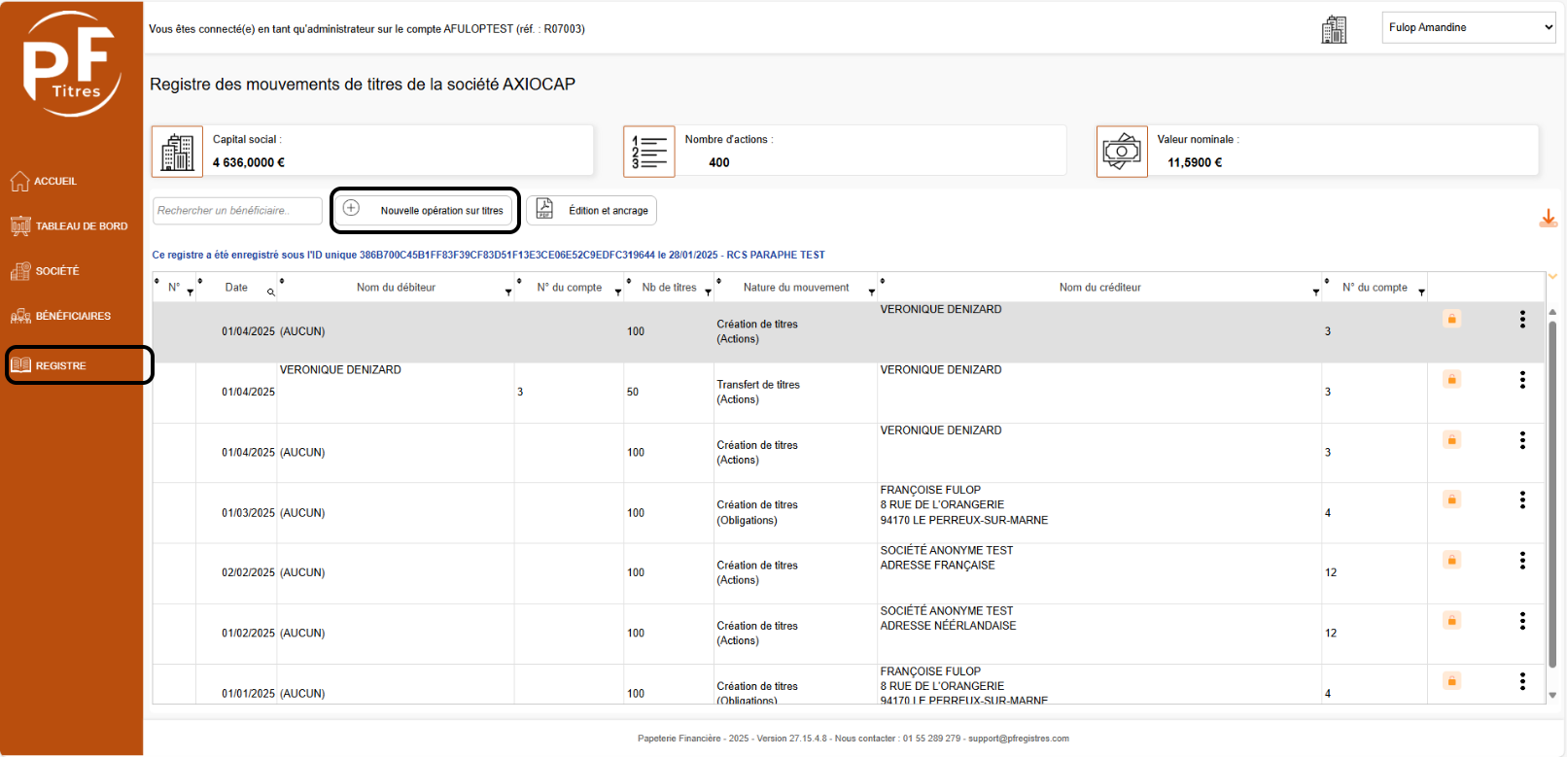Click the Rechercher un bénéficiaire search field
The height and width of the screenshot is (757, 1567).
[x=237, y=211]
